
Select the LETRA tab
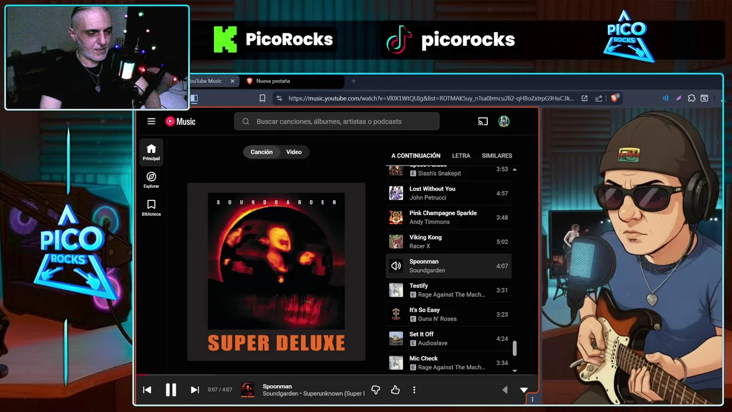[x=461, y=156]
